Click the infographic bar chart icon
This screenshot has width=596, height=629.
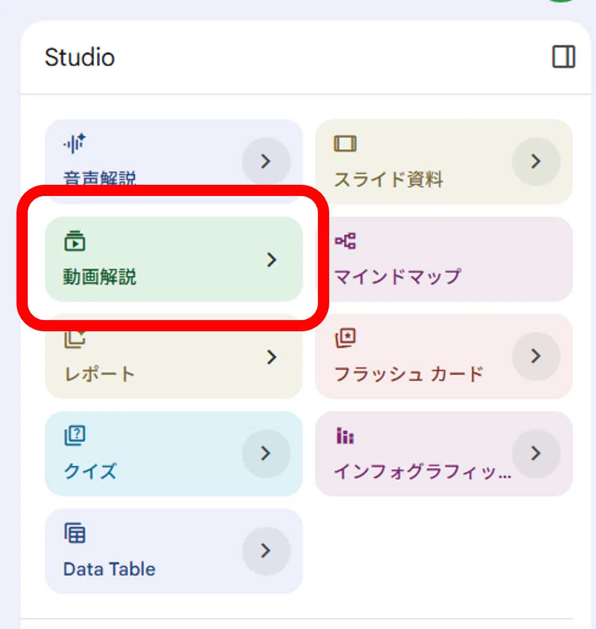[345, 436]
